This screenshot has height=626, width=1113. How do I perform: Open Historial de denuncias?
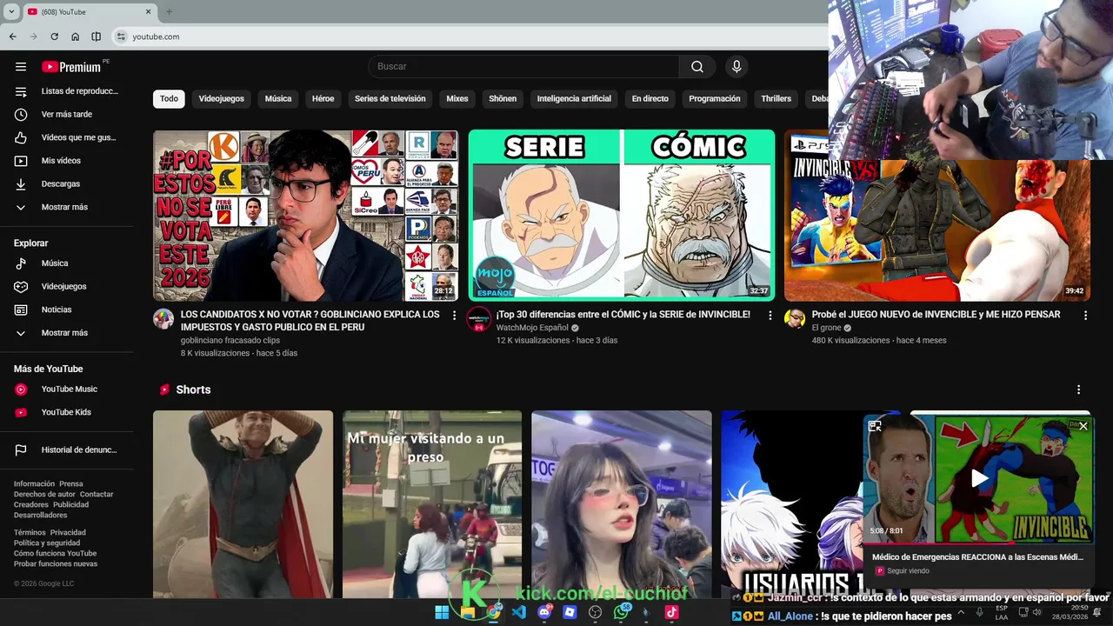[x=67, y=450]
